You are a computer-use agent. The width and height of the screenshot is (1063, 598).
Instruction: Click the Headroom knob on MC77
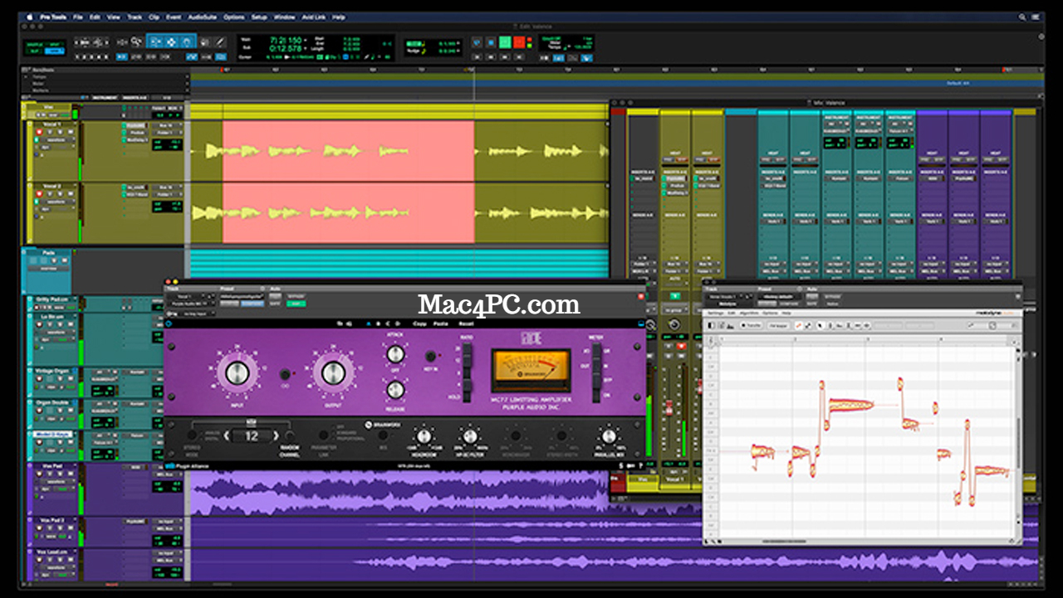pos(424,435)
